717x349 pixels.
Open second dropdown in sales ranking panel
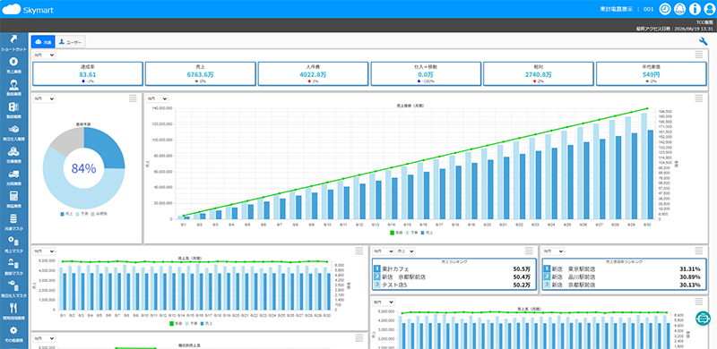pyautogui.click(x=405, y=251)
